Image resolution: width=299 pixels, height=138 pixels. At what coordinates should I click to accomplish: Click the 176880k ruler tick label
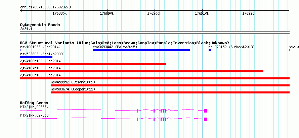coord(59,14)
